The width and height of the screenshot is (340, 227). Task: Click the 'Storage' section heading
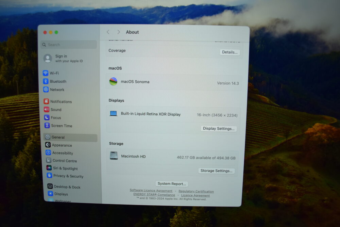[116, 143]
